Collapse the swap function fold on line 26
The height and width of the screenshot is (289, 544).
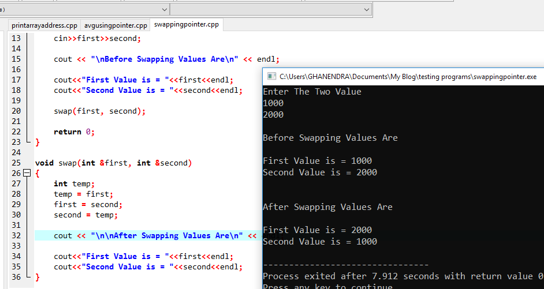pos(27,173)
